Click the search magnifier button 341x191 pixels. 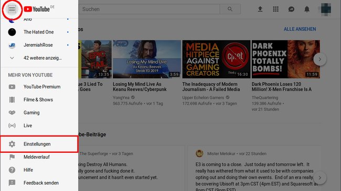[230, 9]
